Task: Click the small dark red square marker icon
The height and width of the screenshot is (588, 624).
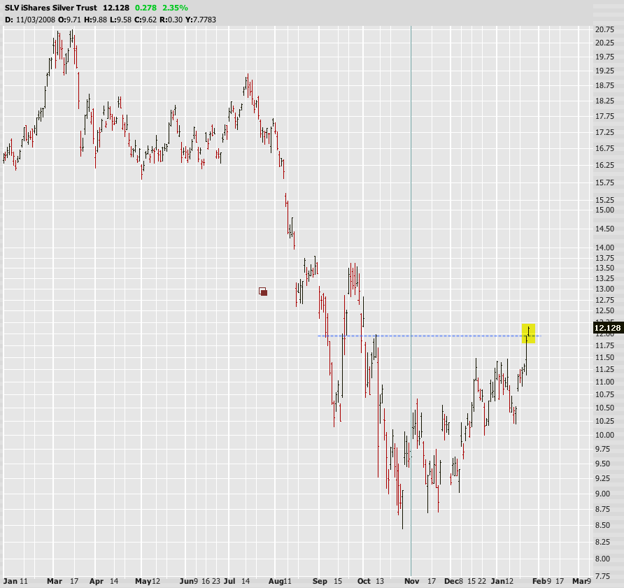Action: (x=263, y=292)
